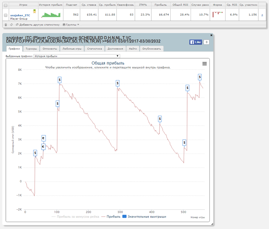Expand the 'Группы' dropdown menu
Screen dimensions: 269x229
pos(71,25)
